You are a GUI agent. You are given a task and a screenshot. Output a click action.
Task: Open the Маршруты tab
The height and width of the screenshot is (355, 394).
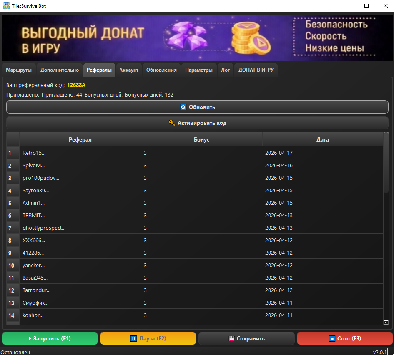19,70
